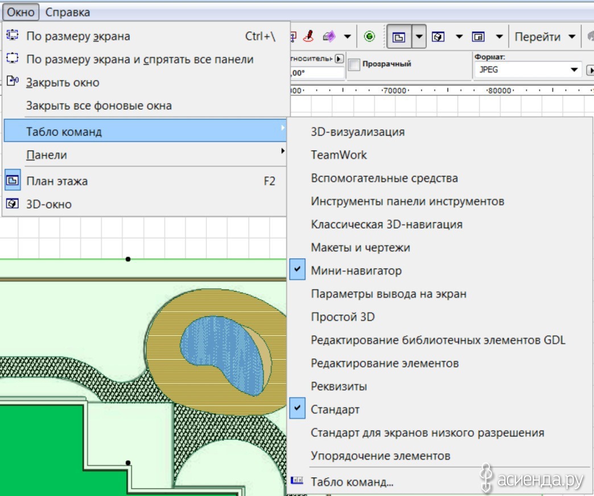Toggle Инструменты панели инструментов toolbar
This screenshot has height=496, width=594.
pyautogui.click(x=439, y=201)
